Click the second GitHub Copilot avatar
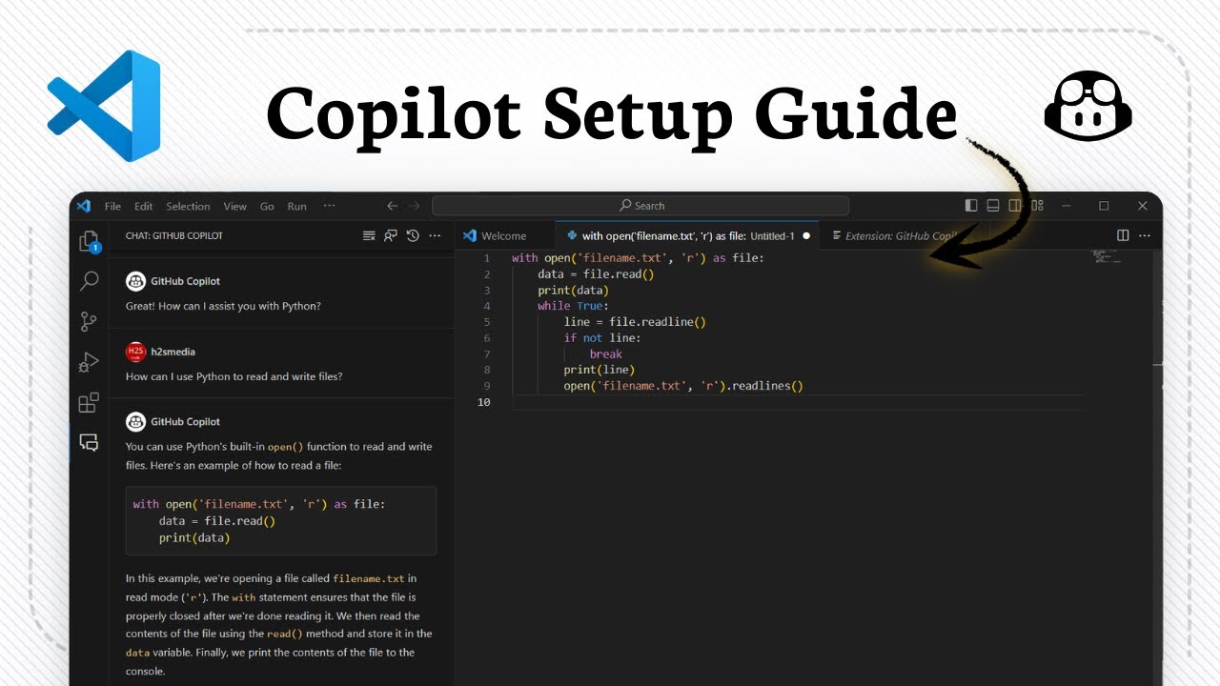This screenshot has height=686, width=1220. (x=135, y=421)
